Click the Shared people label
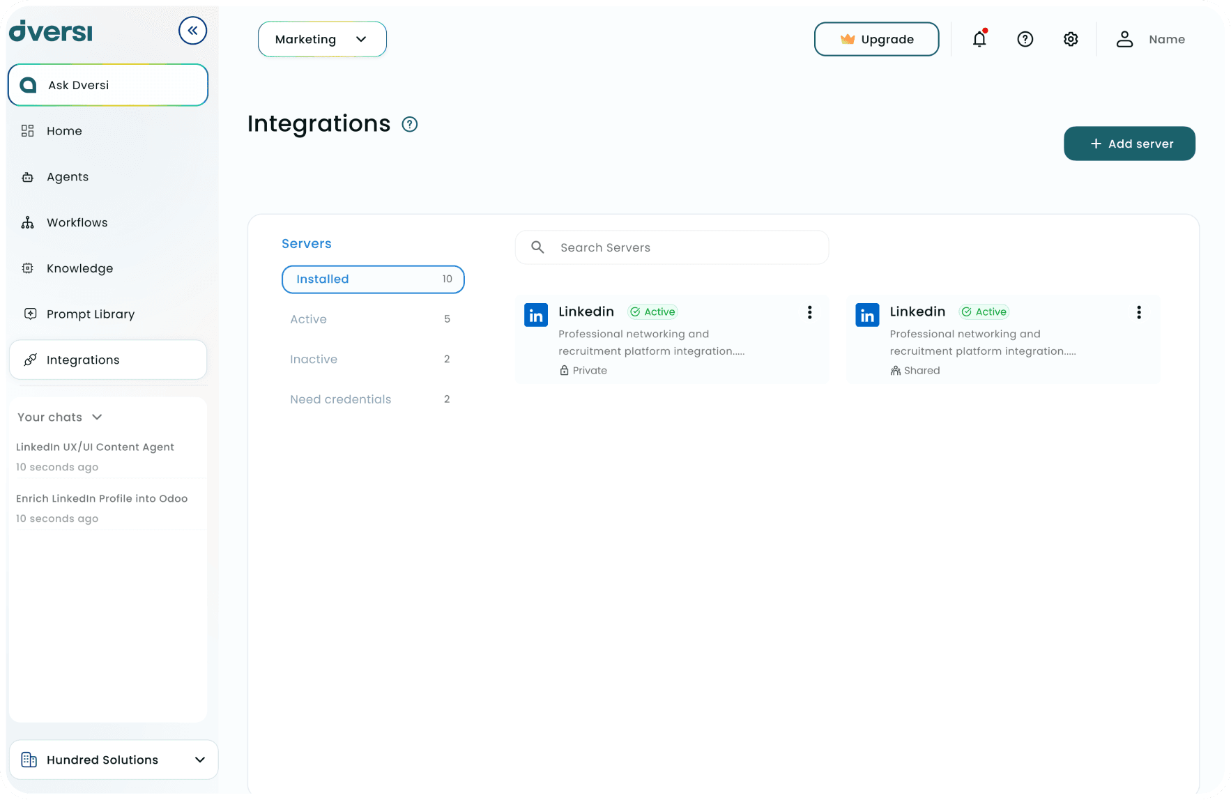The width and height of the screenshot is (1231, 800). tap(915, 371)
